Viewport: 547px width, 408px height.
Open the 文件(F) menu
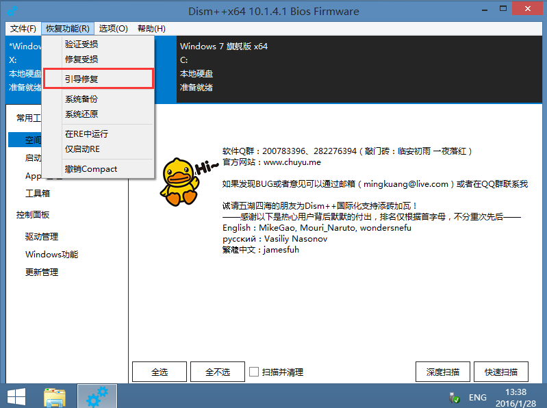(x=23, y=29)
